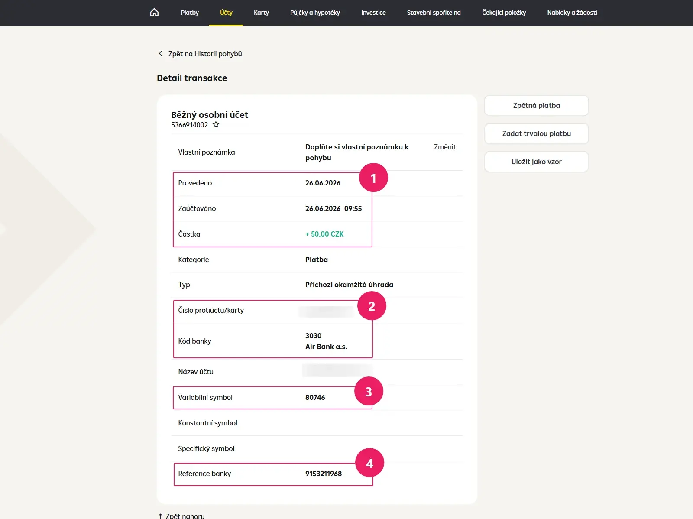The height and width of the screenshot is (519, 693).
Task: Select the Provedeno date 26.06.2026
Action: pyautogui.click(x=323, y=183)
